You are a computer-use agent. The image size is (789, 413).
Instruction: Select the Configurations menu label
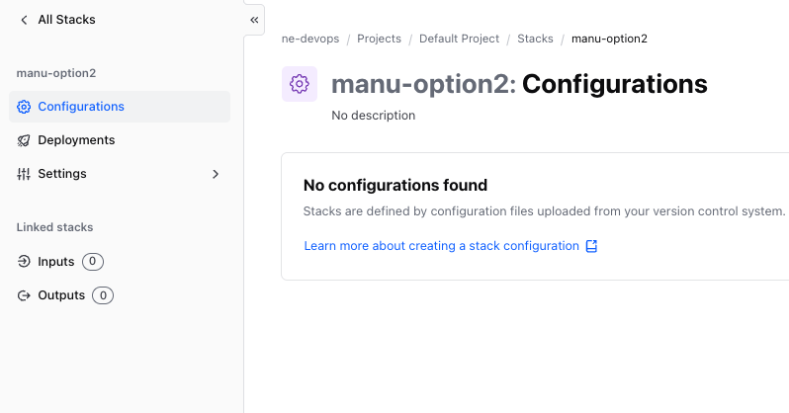point(81,107)
